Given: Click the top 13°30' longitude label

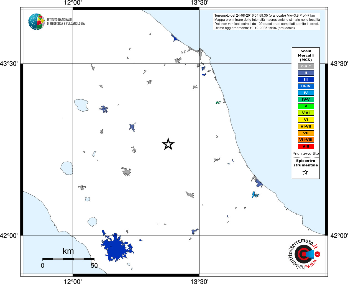Looking at the screenshot, I should [199, 3].
